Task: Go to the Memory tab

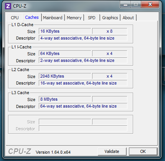Action: tap(74, 18)
